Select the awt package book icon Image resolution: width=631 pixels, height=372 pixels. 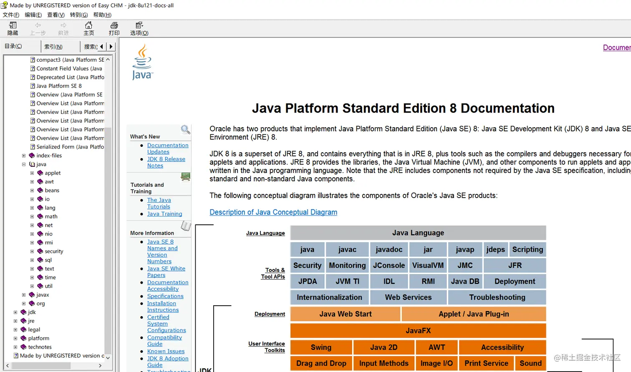tap(40, 181)
